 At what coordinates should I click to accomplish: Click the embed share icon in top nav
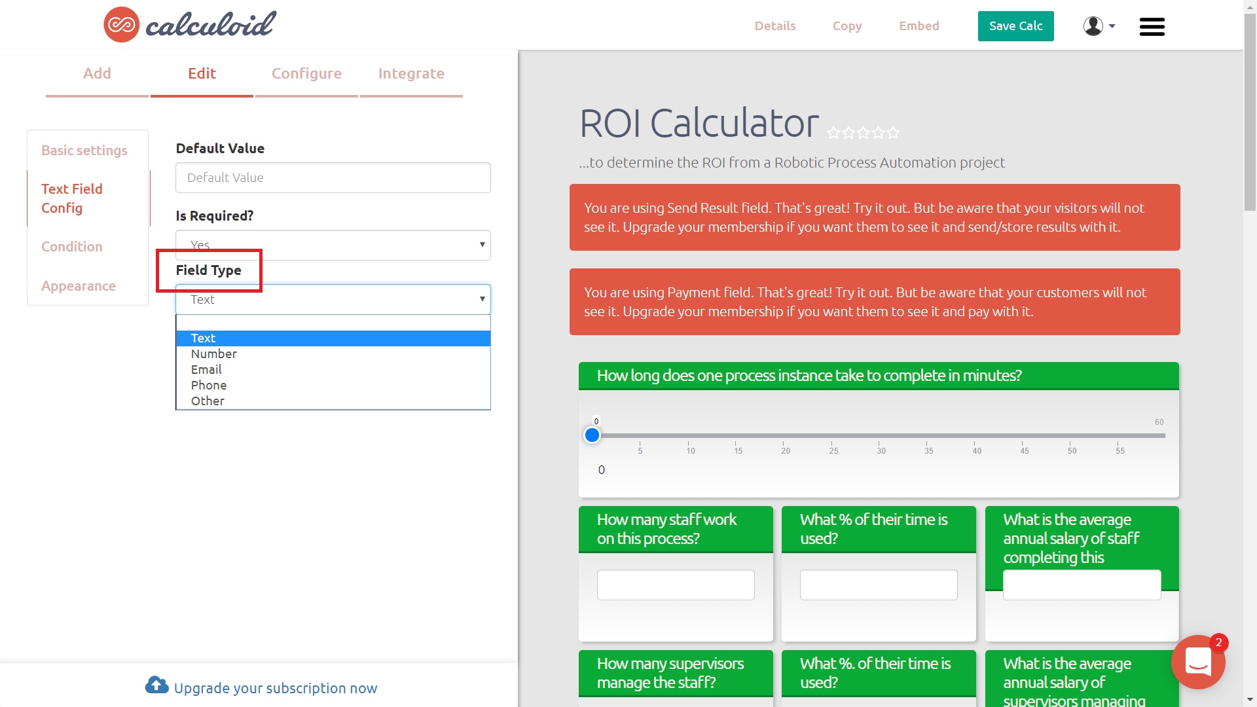[919, 25]
